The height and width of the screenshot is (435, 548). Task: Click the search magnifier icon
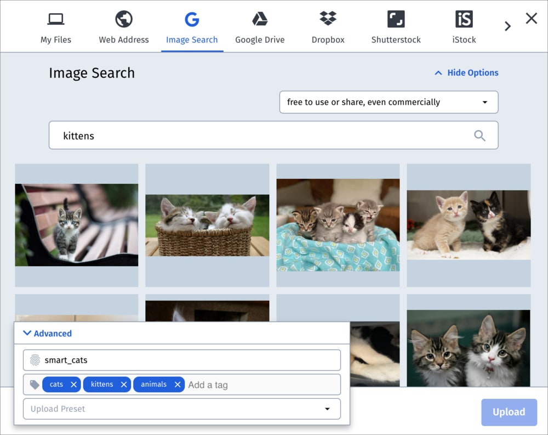point(480,135)
